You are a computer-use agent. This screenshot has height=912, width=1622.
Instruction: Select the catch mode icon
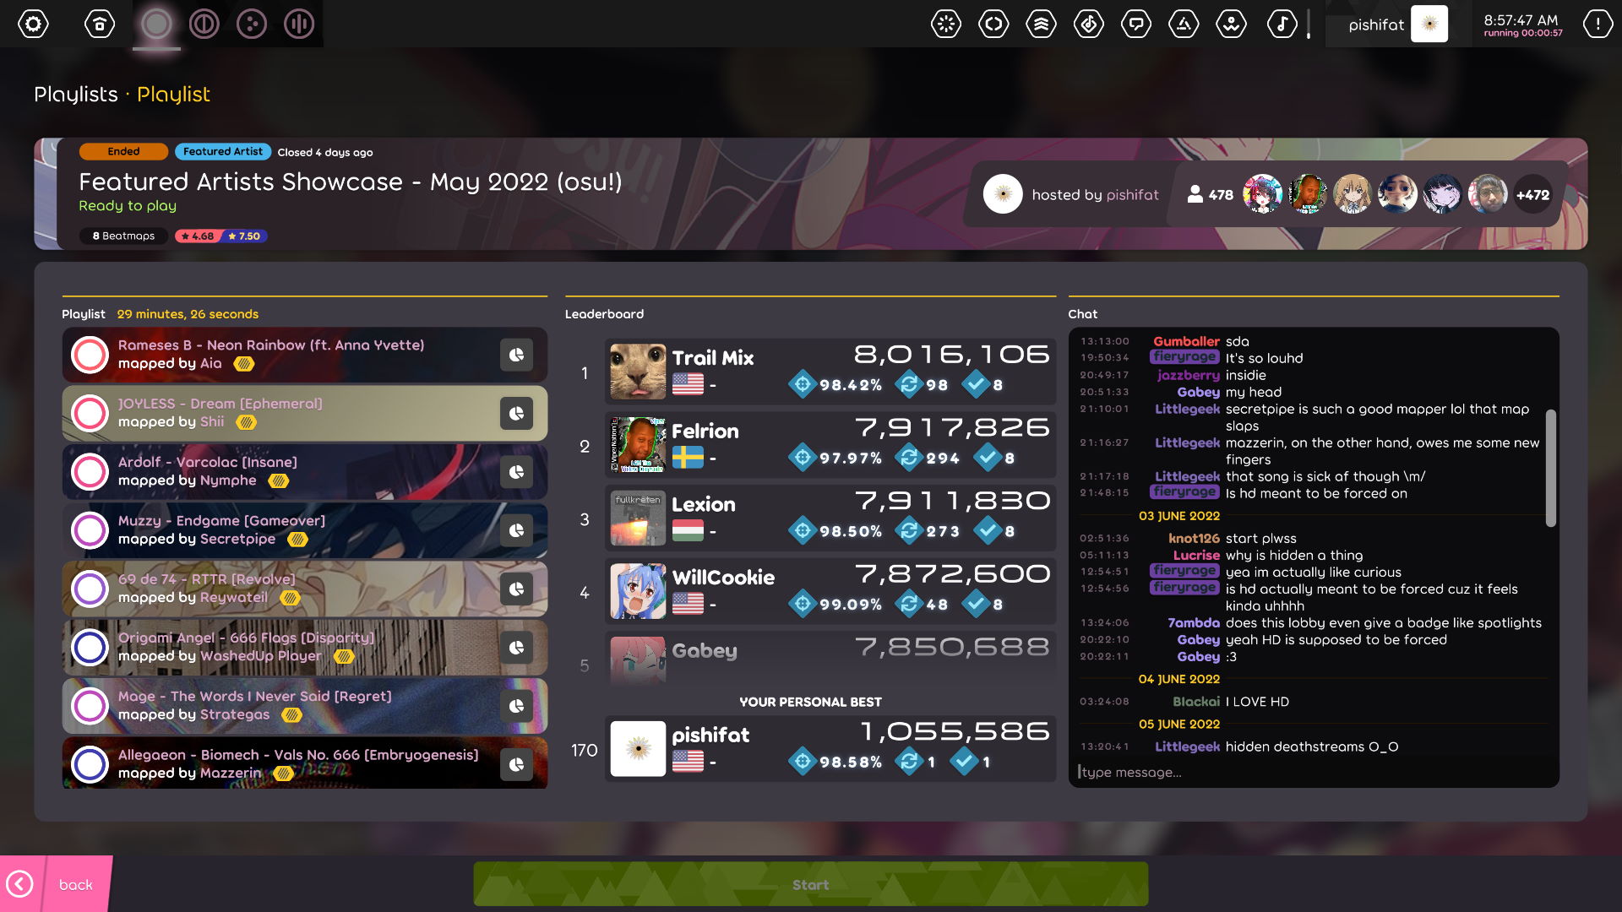click(x=252, y=24)
